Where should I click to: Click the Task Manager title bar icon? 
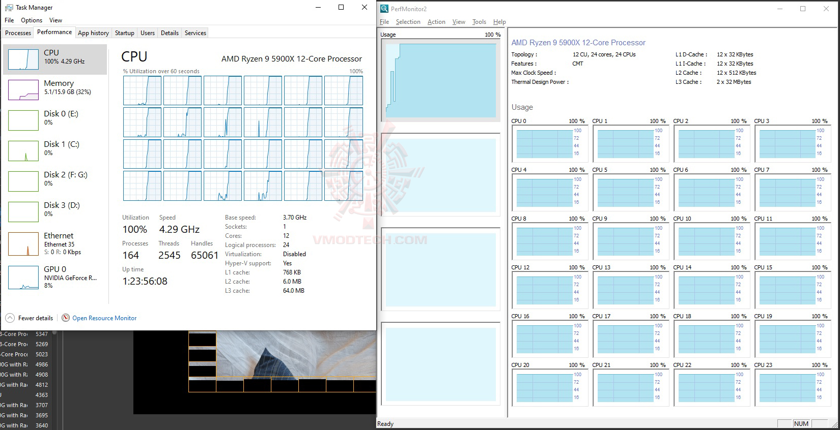click(9, 8)
